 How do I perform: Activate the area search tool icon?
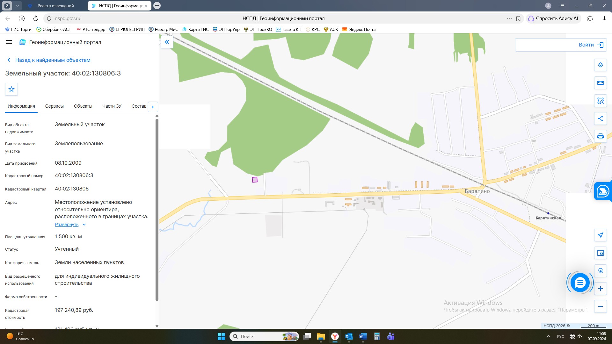click(x=601, y=101)
